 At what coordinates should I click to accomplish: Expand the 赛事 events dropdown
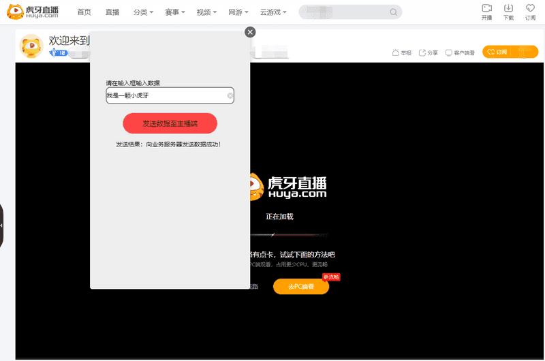pyautogui.click(x=175, y=12)
